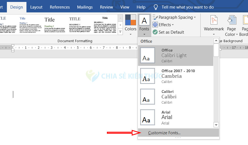Go to the View tab

125,7
